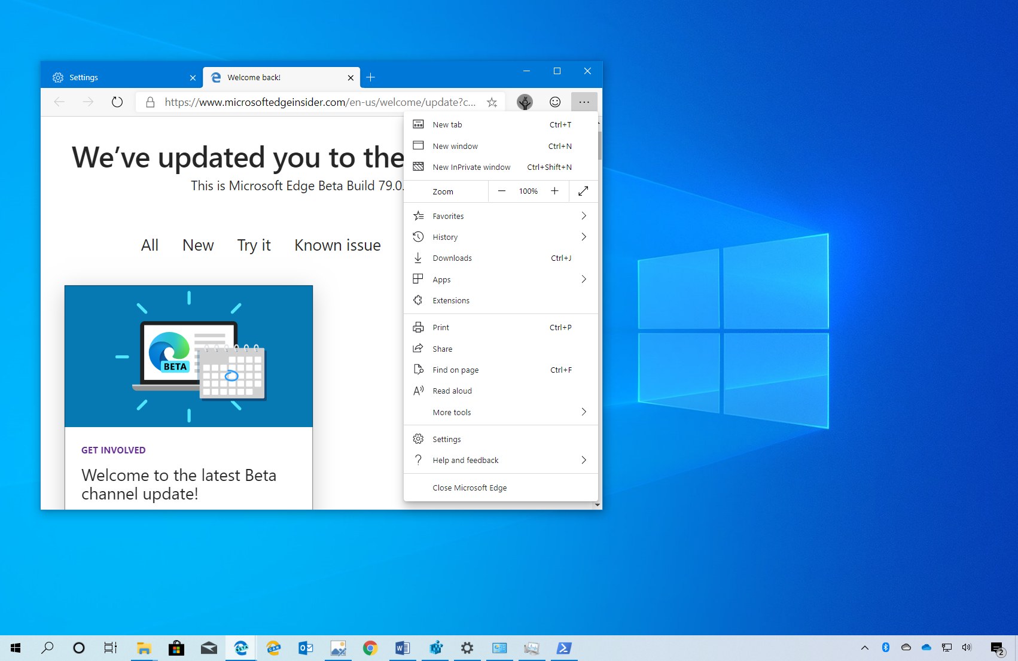Add page to favorites with star icon
This screenshot has width=1018, height=661.
(492, 102)
